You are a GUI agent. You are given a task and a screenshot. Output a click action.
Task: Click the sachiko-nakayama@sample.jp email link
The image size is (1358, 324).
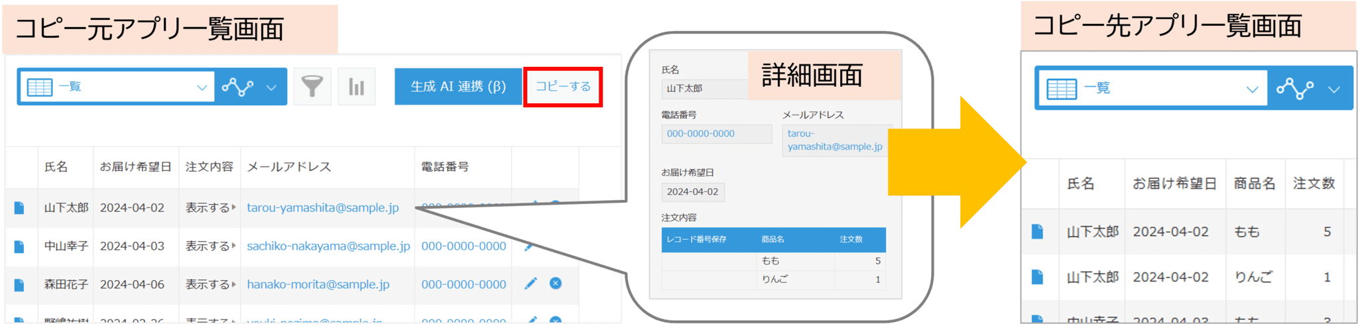pos(328,246)
